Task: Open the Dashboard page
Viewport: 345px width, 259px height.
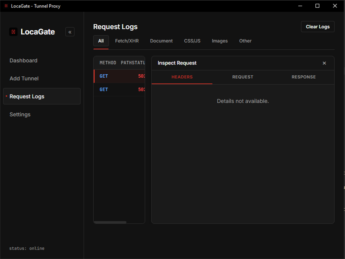Action: [x=23, y=61]
